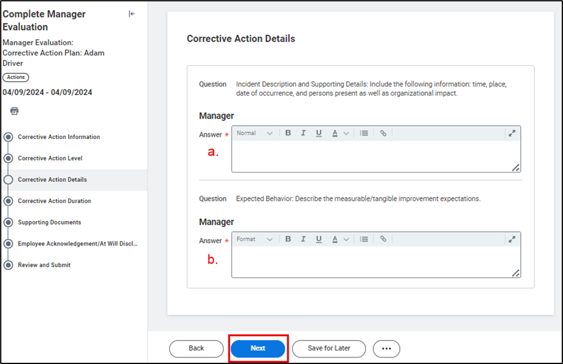Collapse the left navigation sidebar
The width and height of the screenshot is (563, 364).
[x=131, y=14]
